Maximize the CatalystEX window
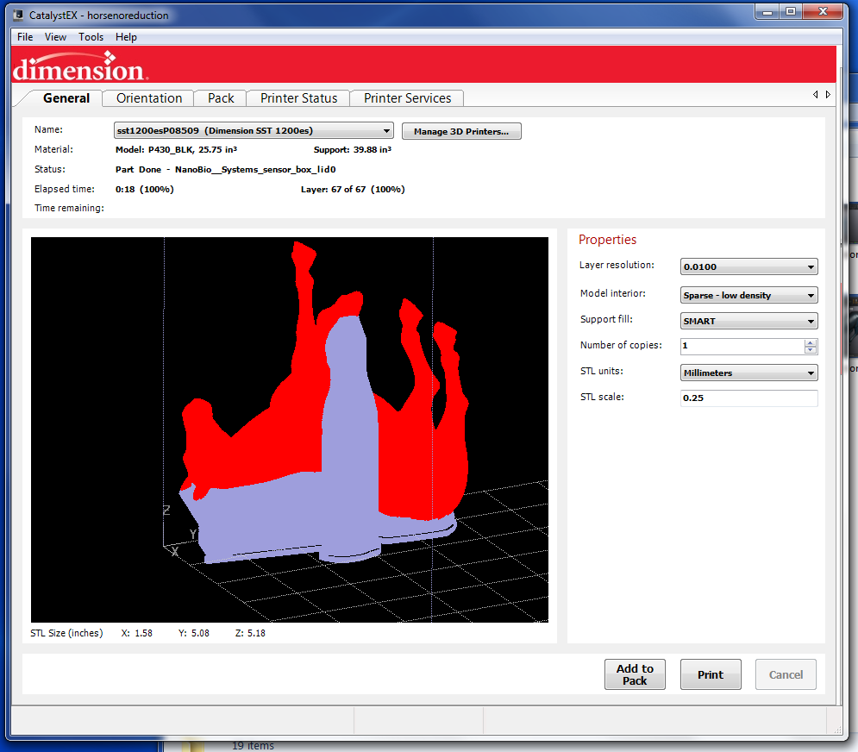Image resolution: width=858 pixels, height=752 pixels. [791, 11]
